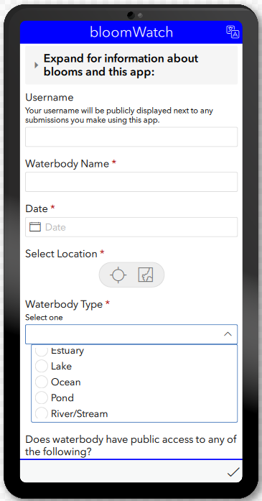Click the Waterbody Type select box
Viewport: 262px width, 501px height.
click(131, 334)
